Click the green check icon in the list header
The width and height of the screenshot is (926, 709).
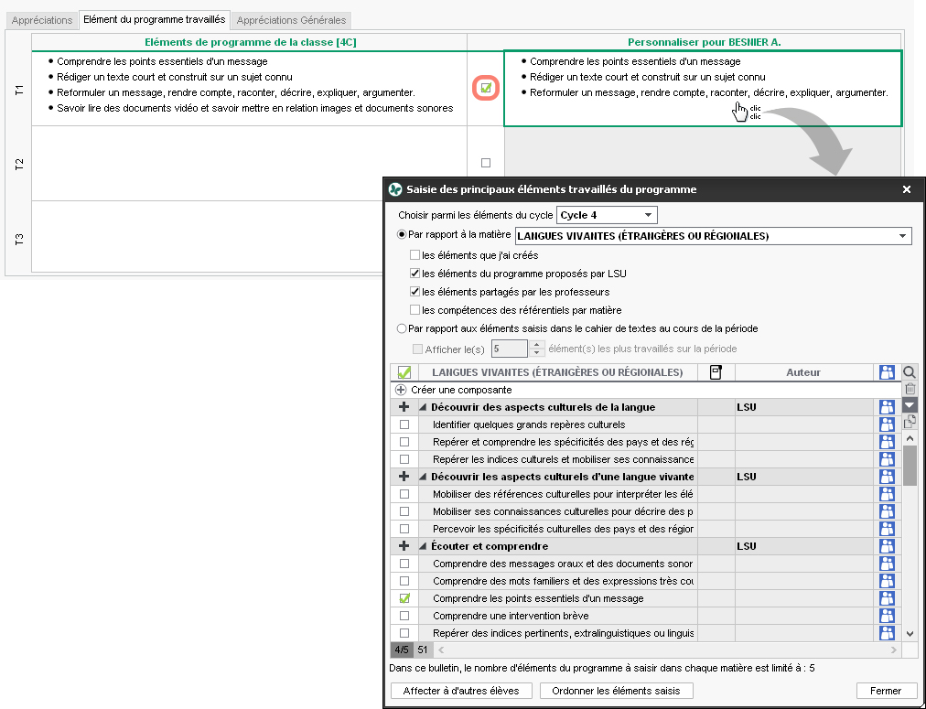pos(404,372)
